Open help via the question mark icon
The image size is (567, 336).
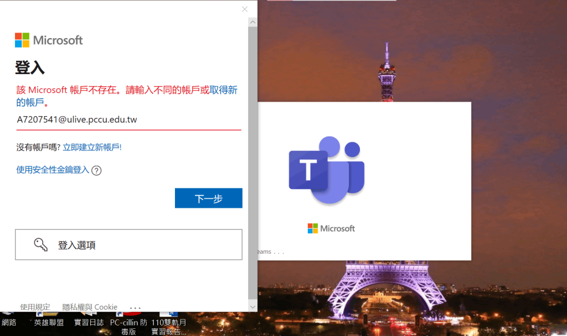pyautogui.click(x=96, y=171)
